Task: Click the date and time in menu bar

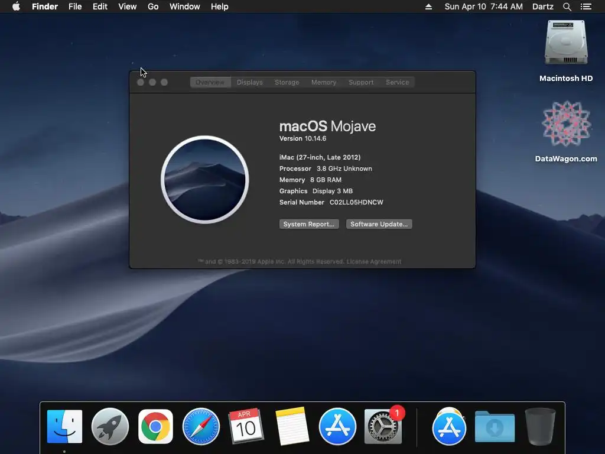Action: pyautogui.click(x=483, y=7)
